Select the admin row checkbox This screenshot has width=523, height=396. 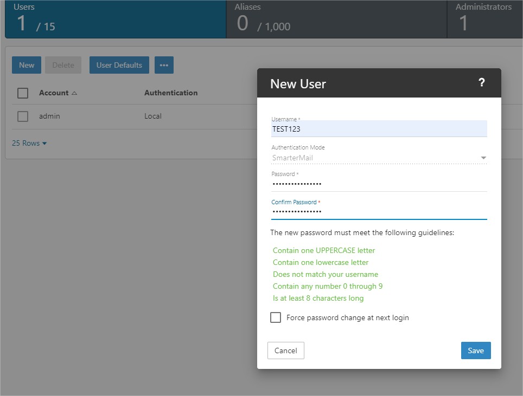pos(23,116)
